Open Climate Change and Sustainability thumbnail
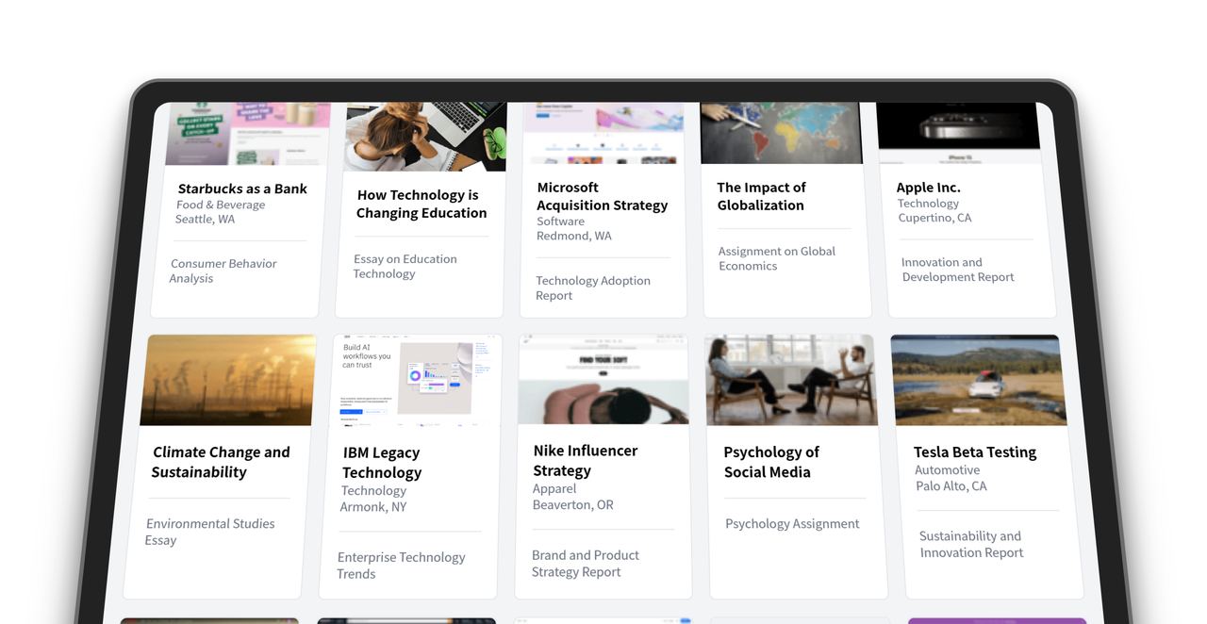 (228, 380)
